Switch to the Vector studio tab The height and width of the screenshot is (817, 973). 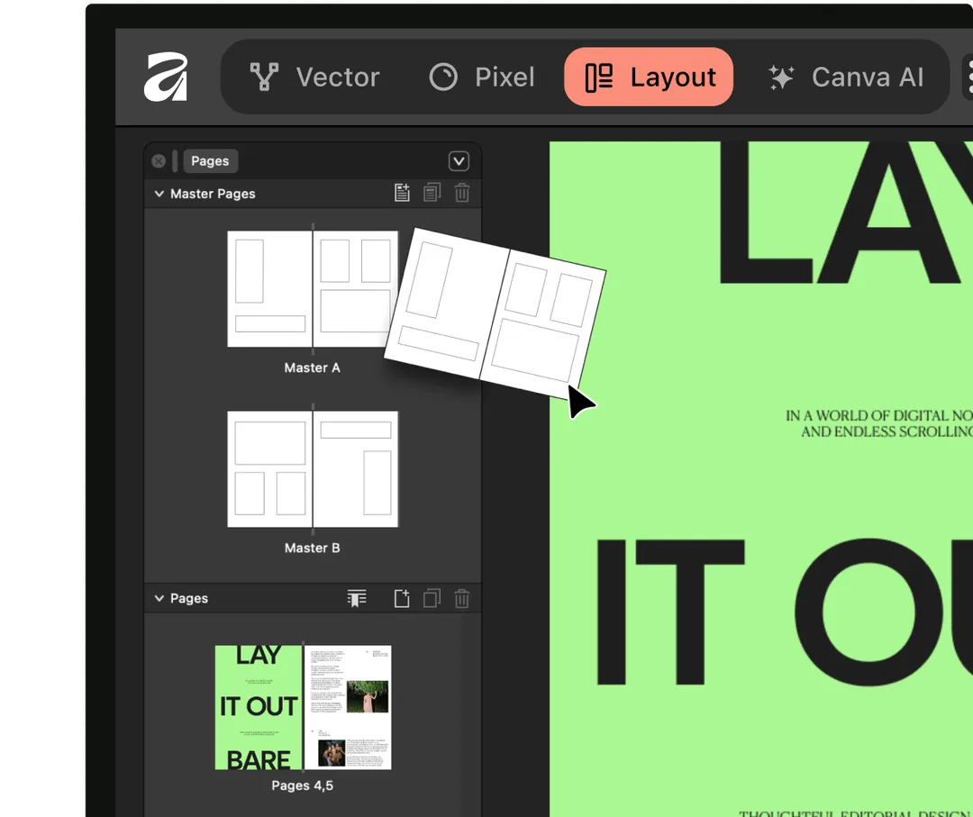pyautogui.click(x=315, y=77)
